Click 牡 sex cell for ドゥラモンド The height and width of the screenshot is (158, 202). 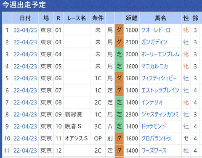click(x=186, y=126)
